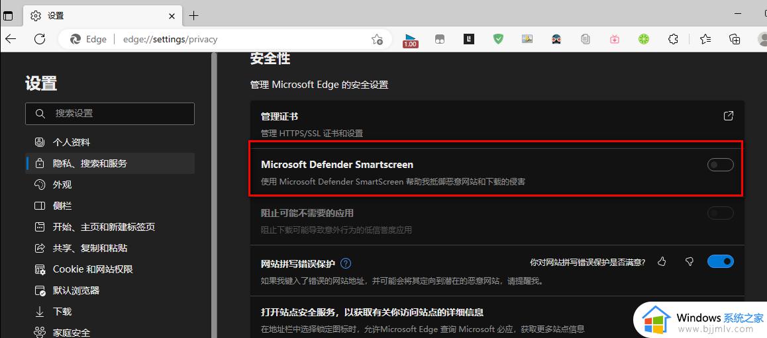The image size is (767, 338).
Task: Open Collections
Action: (x=735, y=39)
